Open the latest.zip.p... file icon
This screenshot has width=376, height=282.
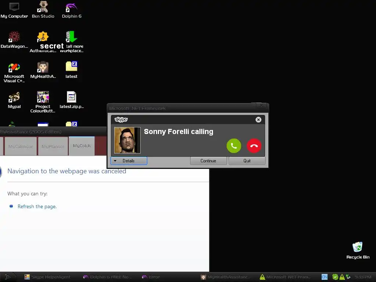pos(72,100)
